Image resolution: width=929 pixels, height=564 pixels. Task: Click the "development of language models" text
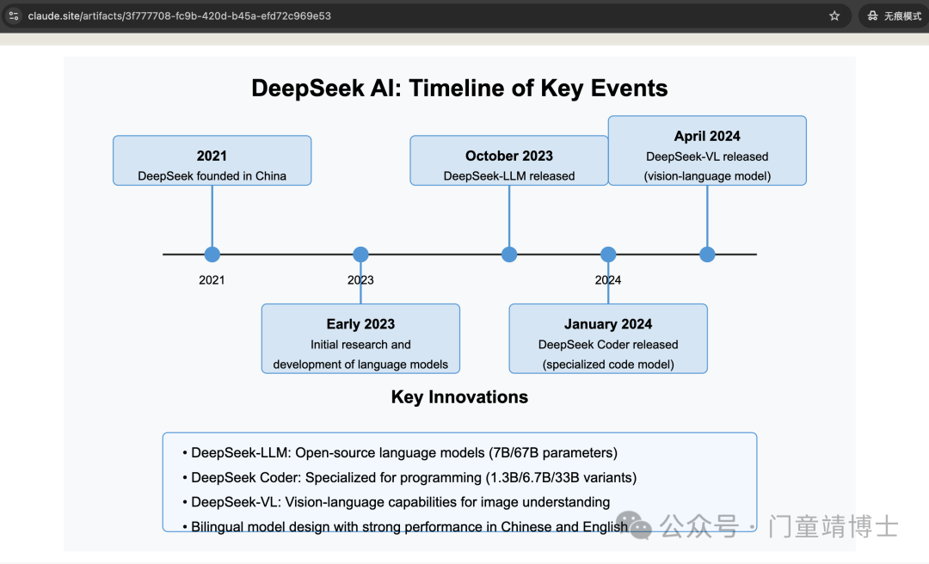tap(360, 365)
